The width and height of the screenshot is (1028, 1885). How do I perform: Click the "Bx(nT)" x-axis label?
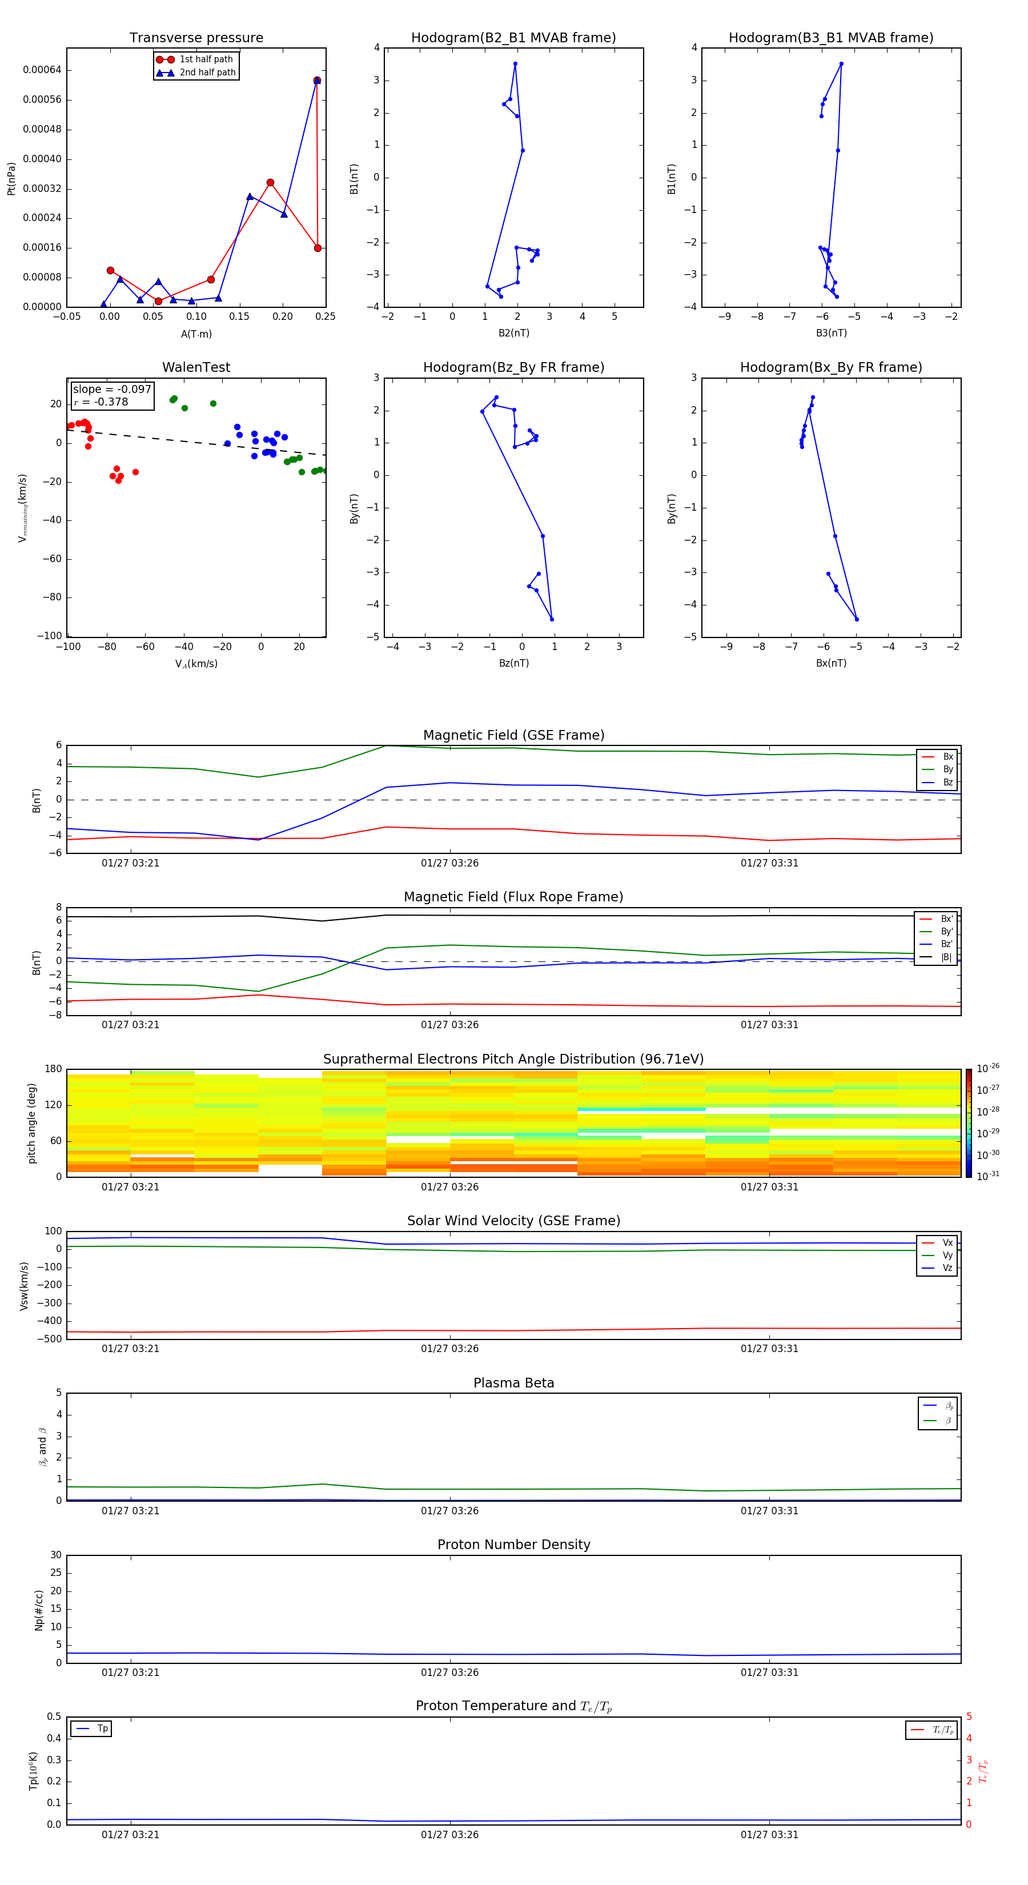tap(831, 663)
